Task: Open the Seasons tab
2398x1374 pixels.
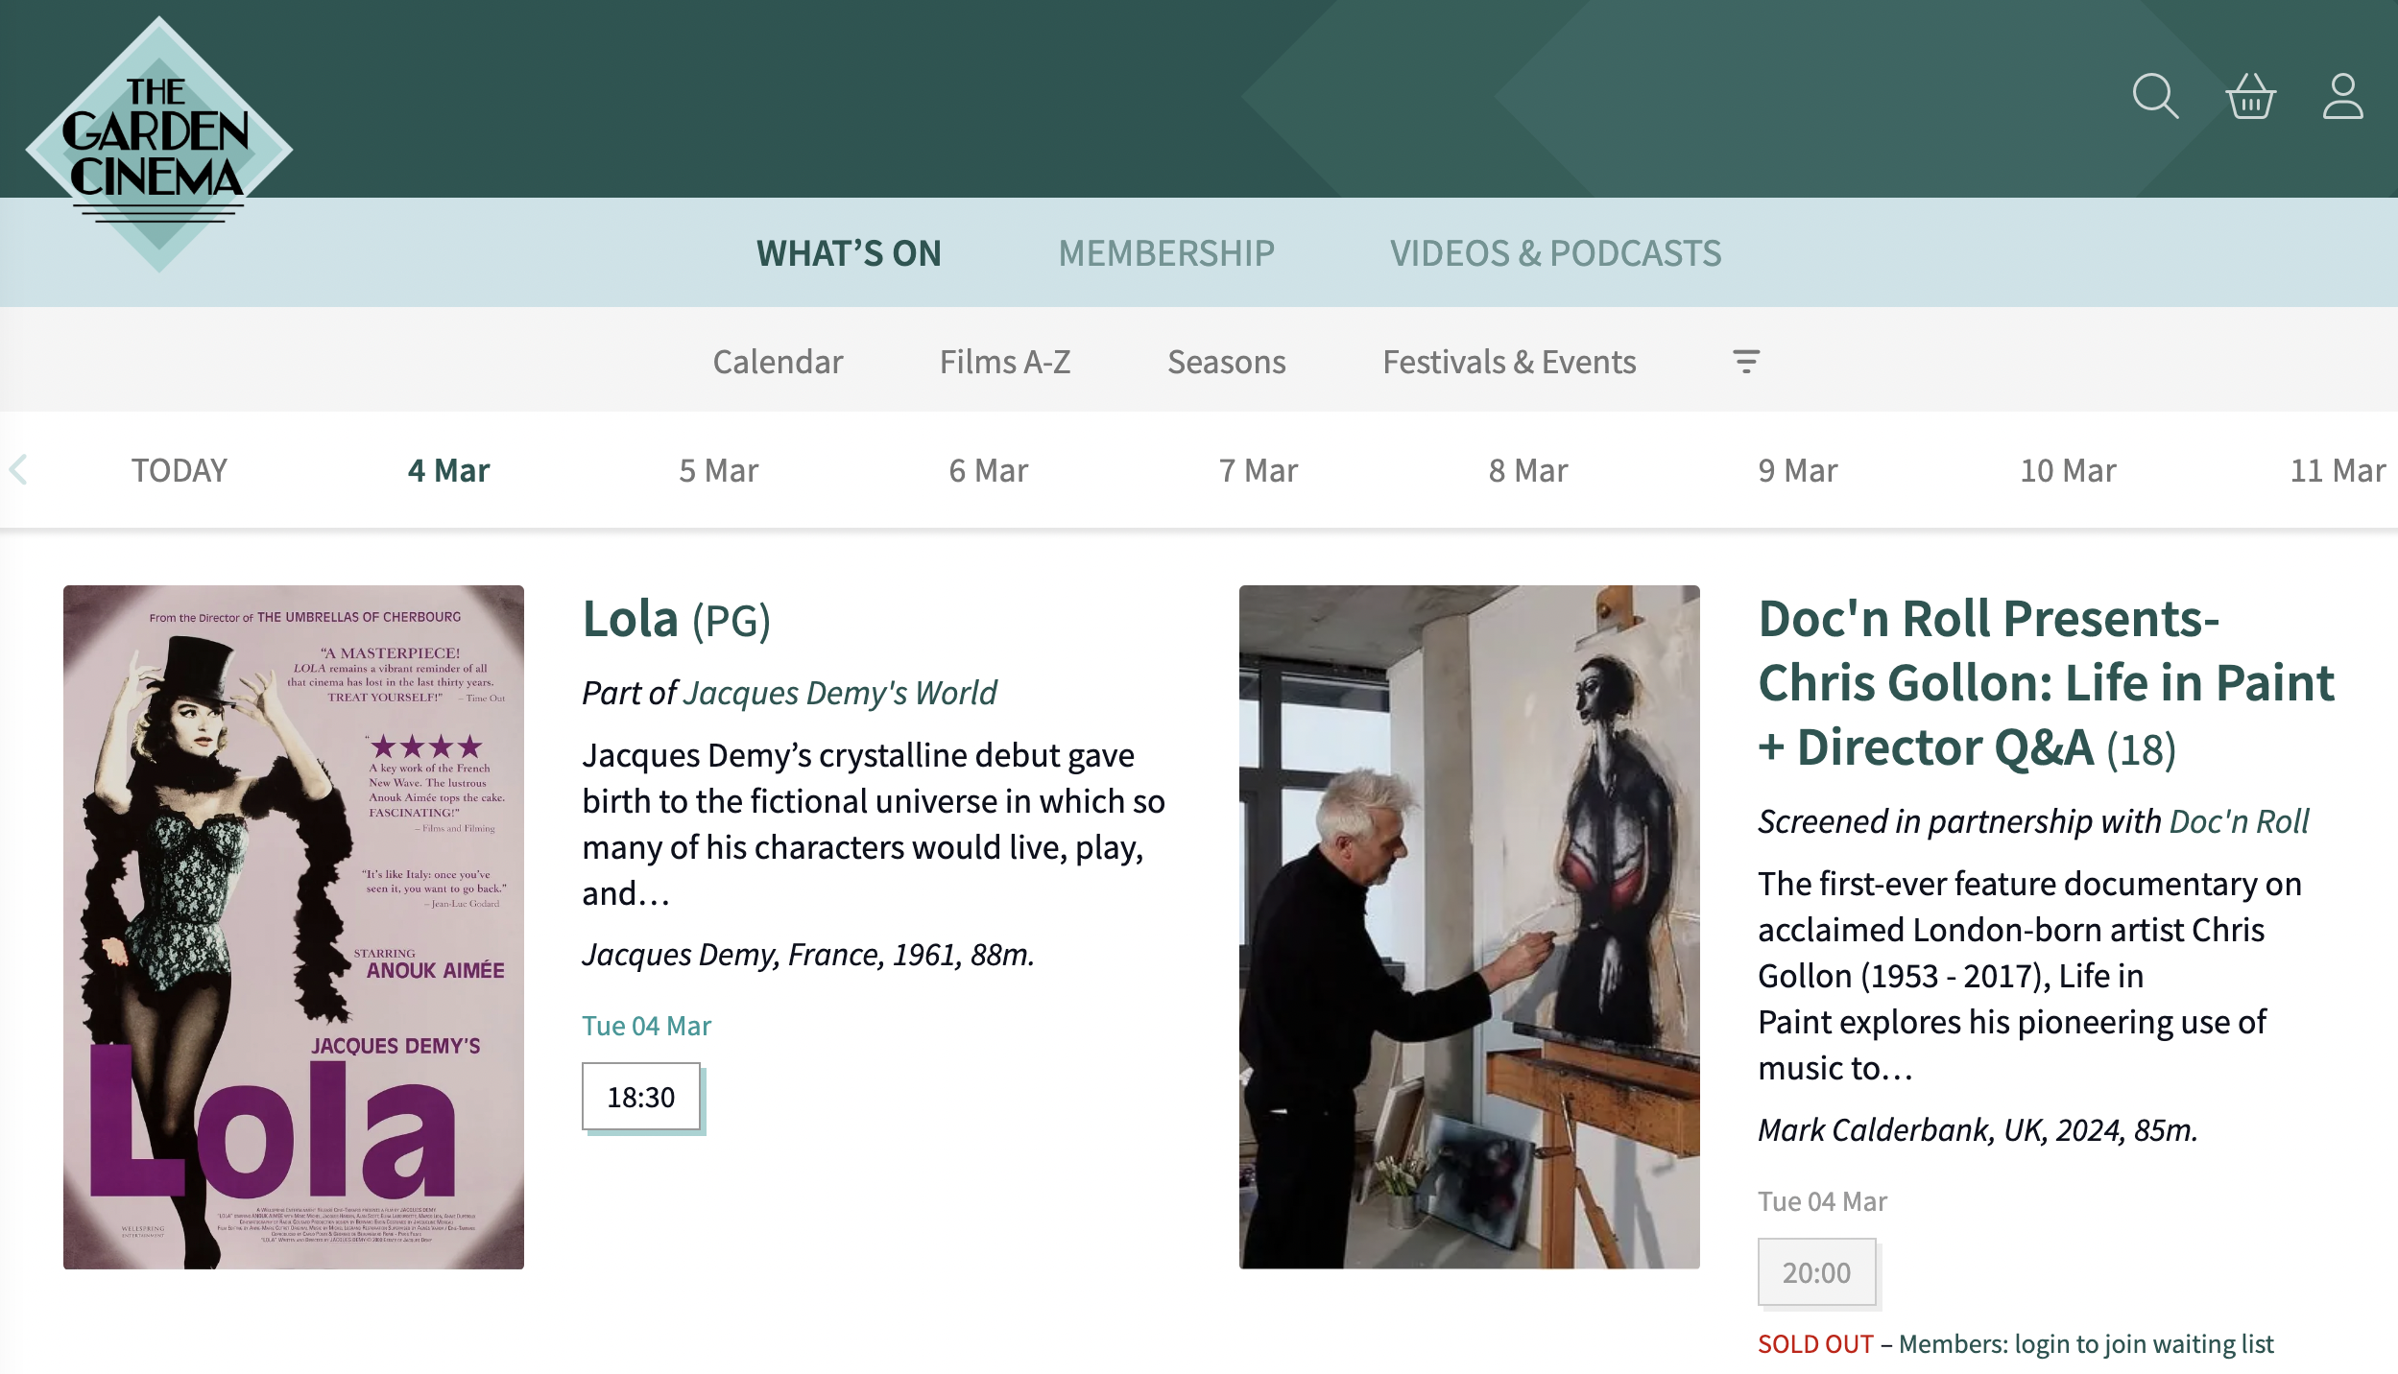Action: pyautogui.click(x=1226, y=362)
